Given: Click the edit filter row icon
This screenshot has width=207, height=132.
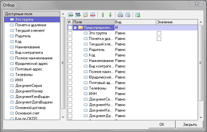Looking at the screenshot, I should [85, 15].
